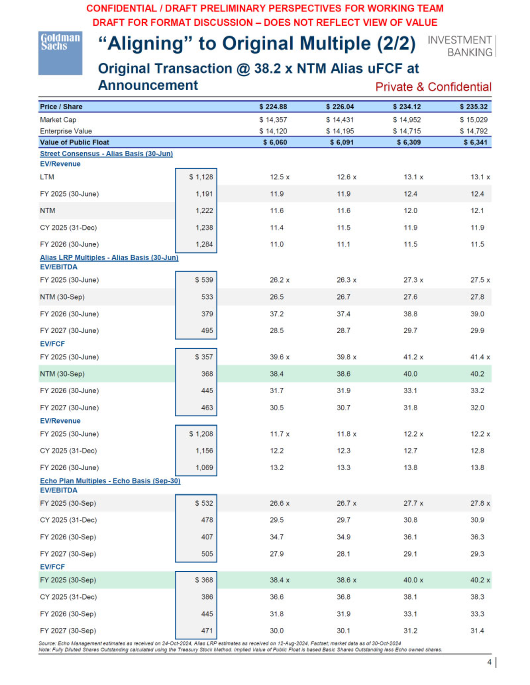Click the 'LTM' row label
Viewport: 530px width, 685px height.
(x=47, y=177)
